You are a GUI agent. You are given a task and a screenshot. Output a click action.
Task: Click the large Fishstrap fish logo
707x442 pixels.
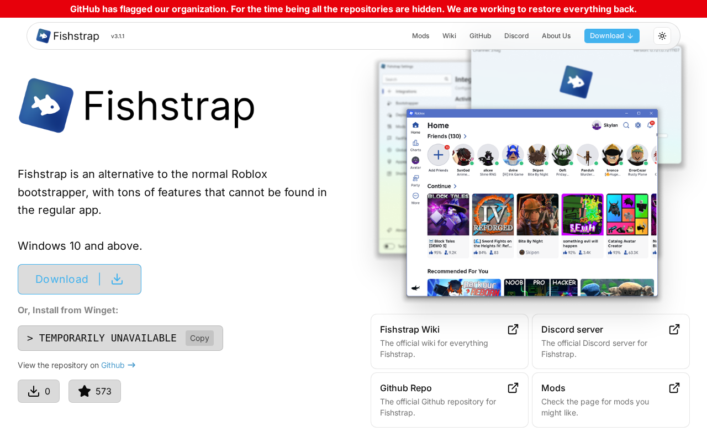(x=46, y=106)
